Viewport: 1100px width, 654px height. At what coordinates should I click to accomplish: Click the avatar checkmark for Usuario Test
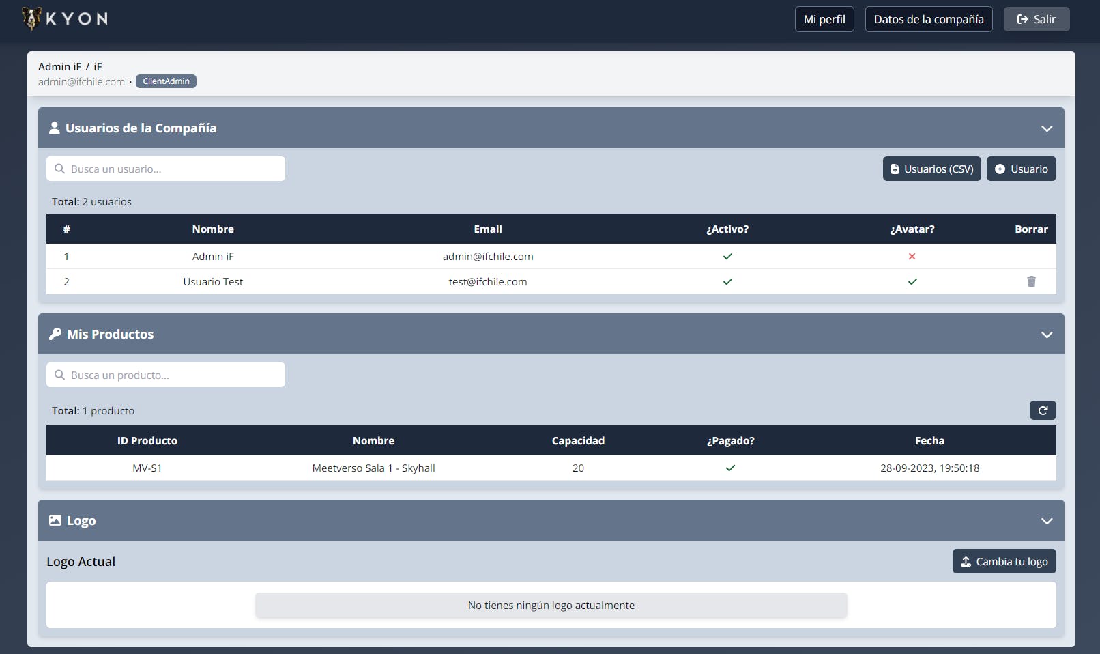click(912, 281)
